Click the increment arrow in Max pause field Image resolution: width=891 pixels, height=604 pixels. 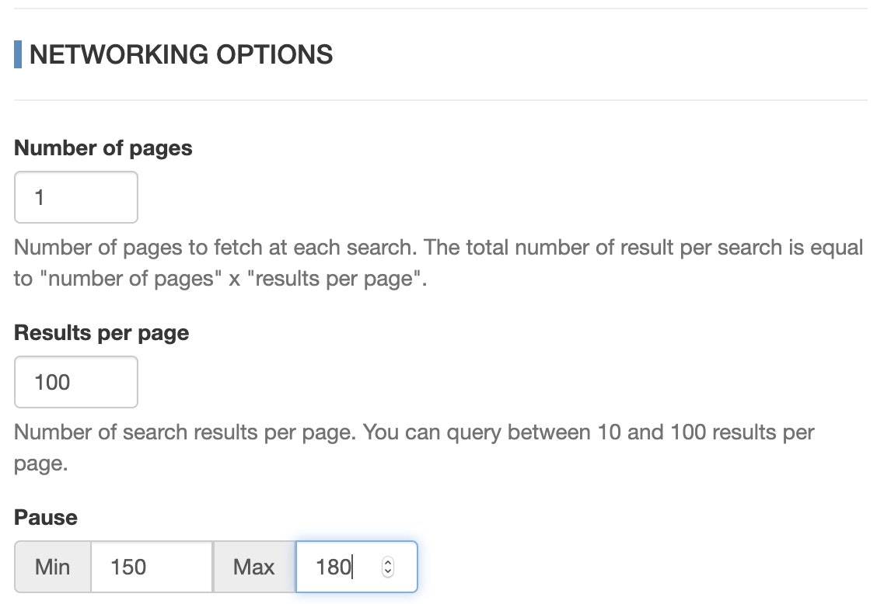[x=388, y=562]
